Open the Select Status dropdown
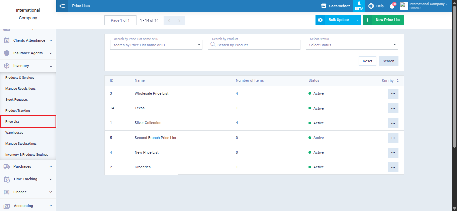The image size is (457, 211). [352, 45]
